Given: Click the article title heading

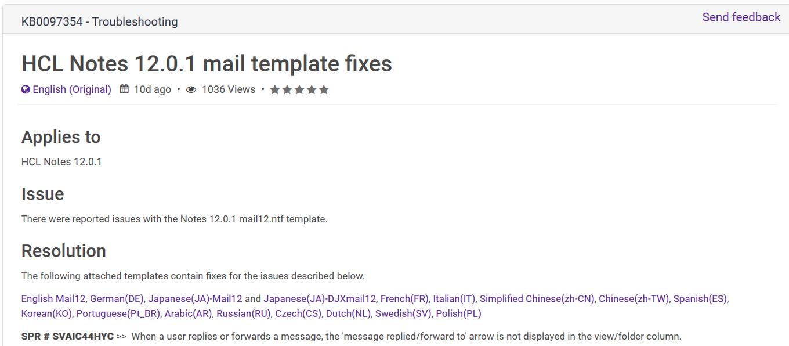Looking at the screenshot, I should [207, 63].
